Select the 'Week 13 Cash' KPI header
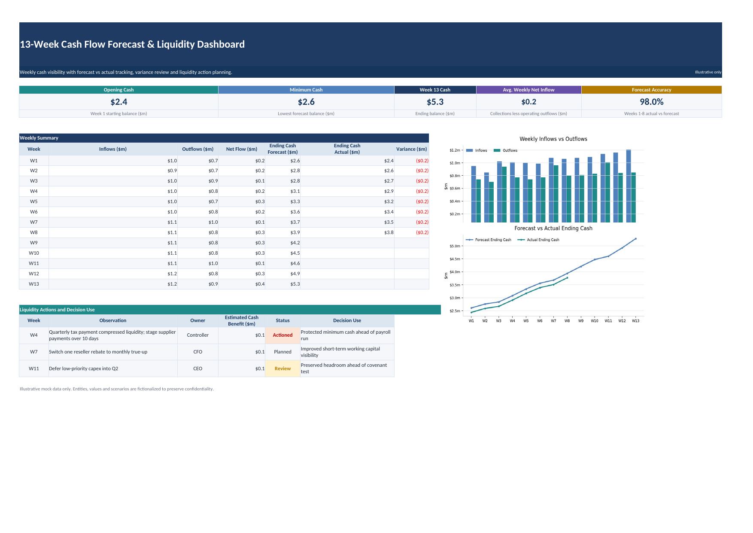Screen dimensions: 753x533 (435, 90)
